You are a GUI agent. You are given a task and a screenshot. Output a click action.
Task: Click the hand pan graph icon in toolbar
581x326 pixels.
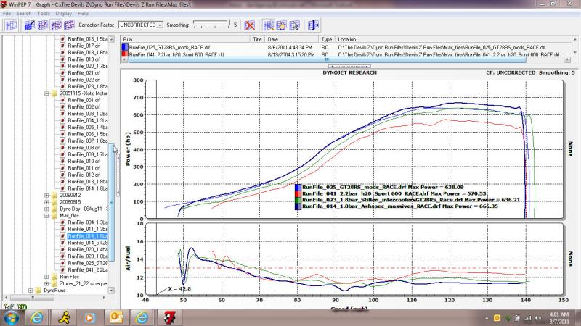[282, 25]
